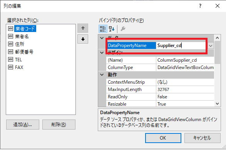Click the help question mark in title bar
The image size is (226, 150).
[200, 6]
